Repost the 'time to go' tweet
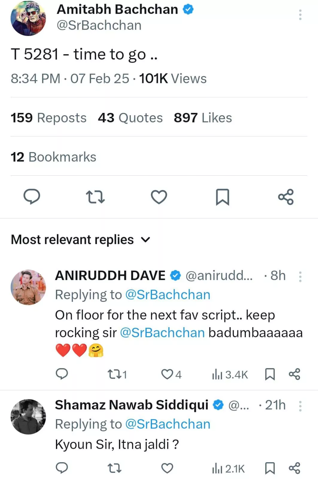 click(95, 197)
